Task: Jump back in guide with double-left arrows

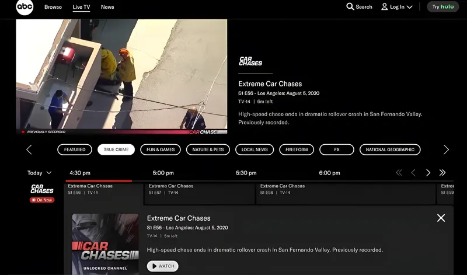Action: [x=399, y=173]
